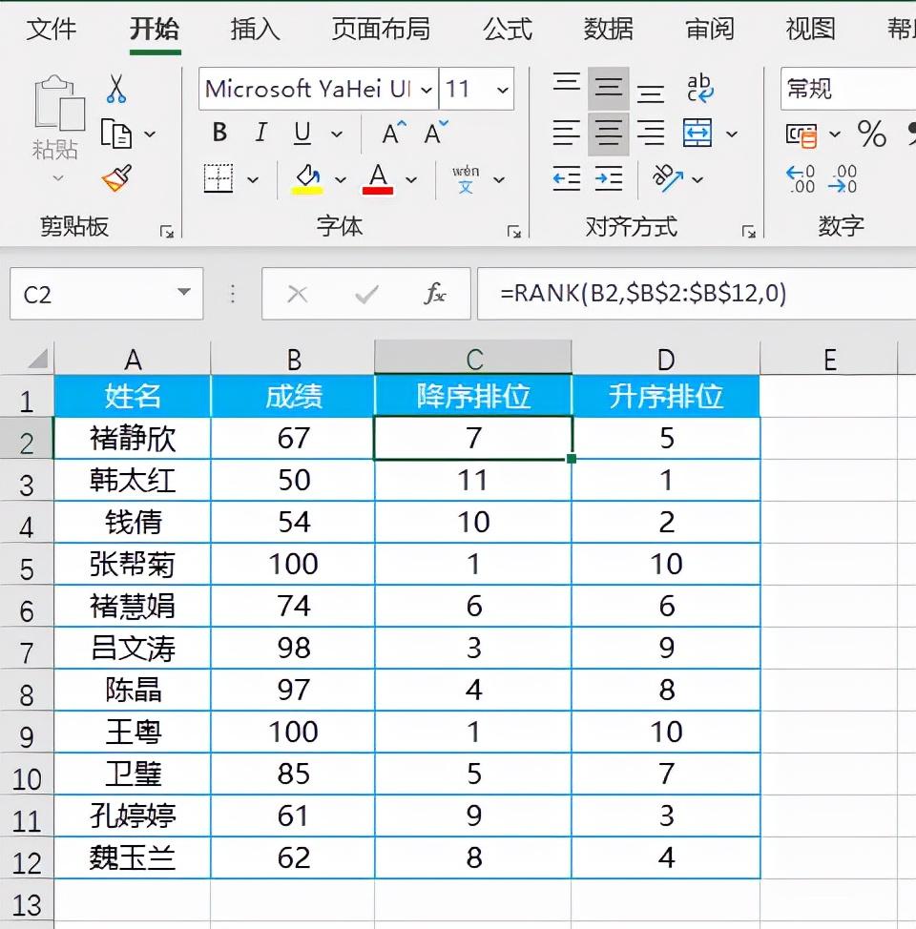Switch to the 数据 tab
Screen dimensions: 916x929
pos(609,29)
